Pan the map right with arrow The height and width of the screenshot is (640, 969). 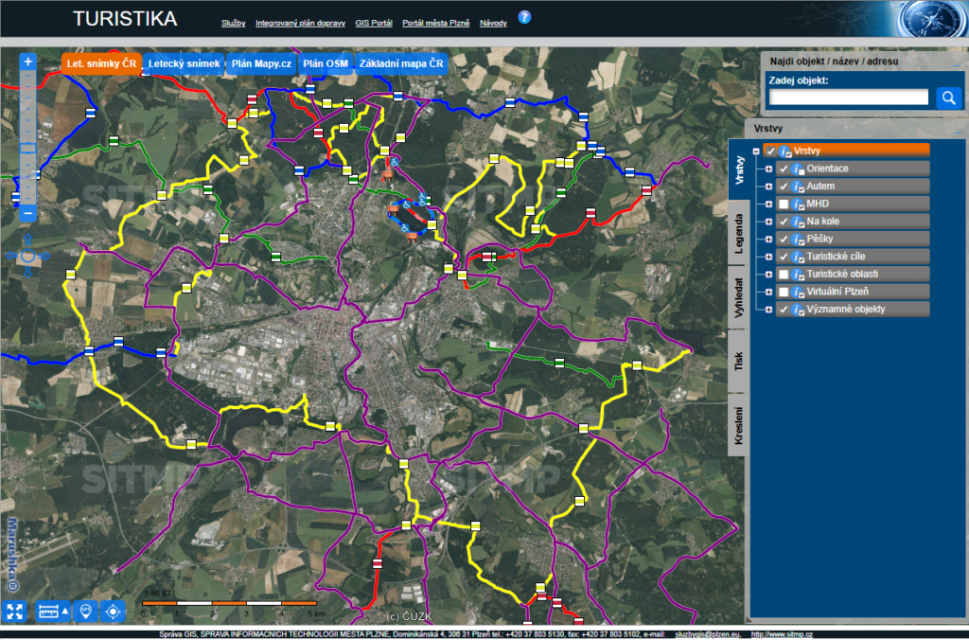(44, 256)
